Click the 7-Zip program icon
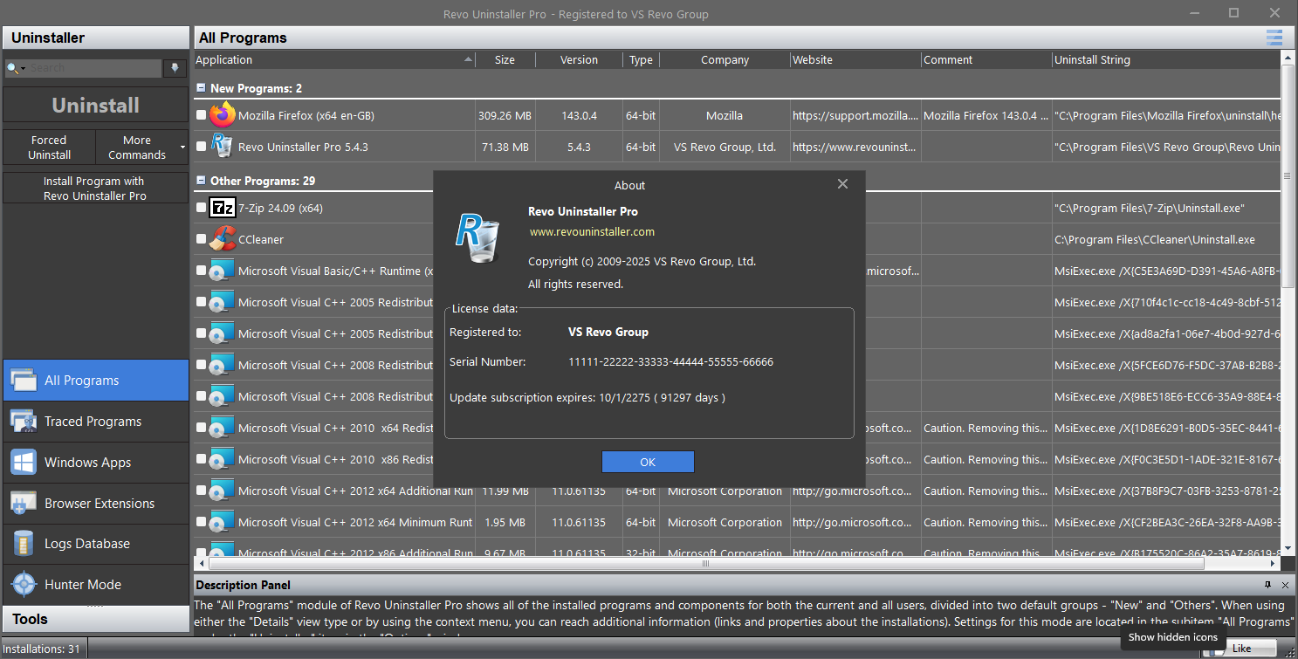 [x=223, y=208]
